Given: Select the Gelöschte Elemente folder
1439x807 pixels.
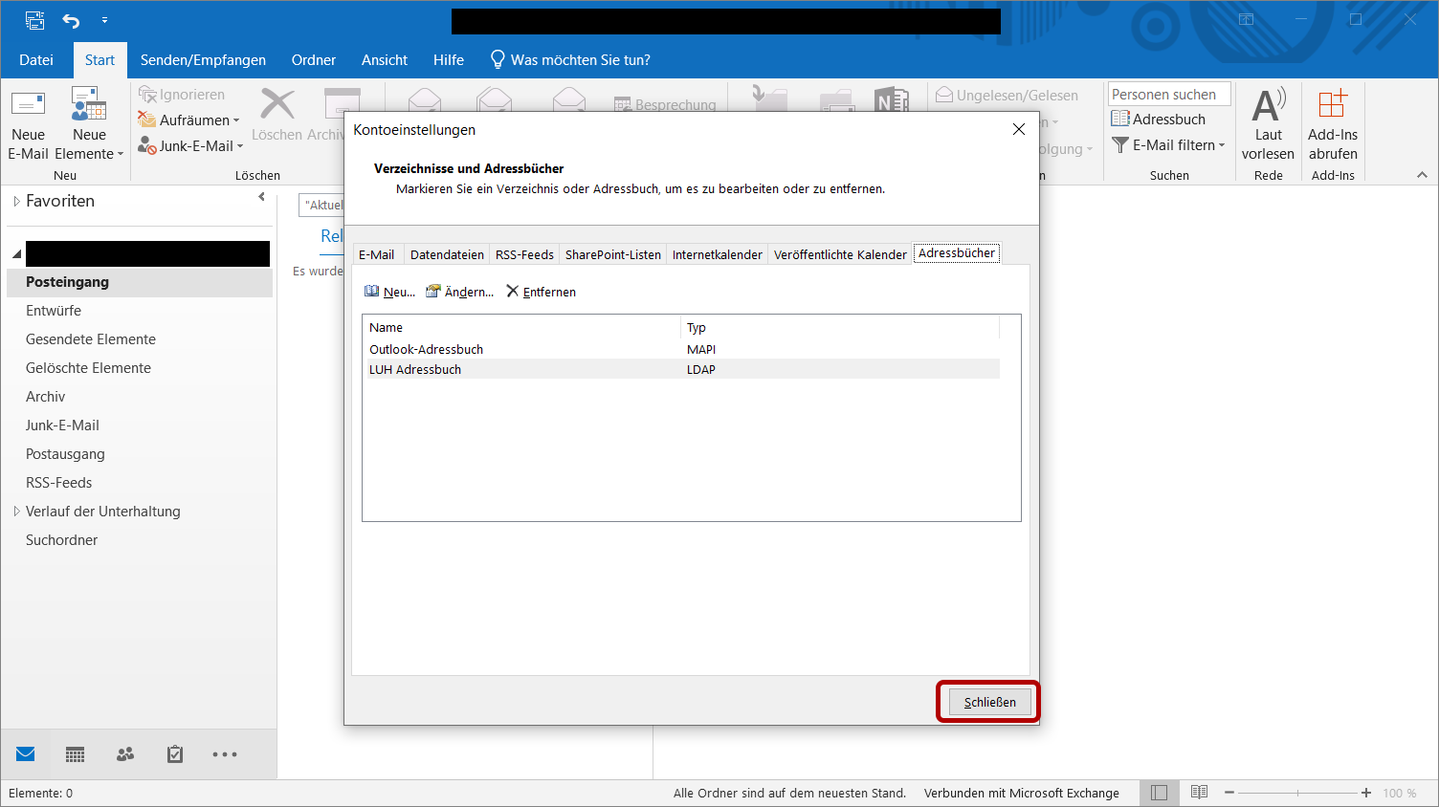Looking at the screenshot, I should click(x=140, y=368).
